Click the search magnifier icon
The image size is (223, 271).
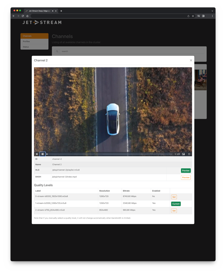tap(57, 51)
